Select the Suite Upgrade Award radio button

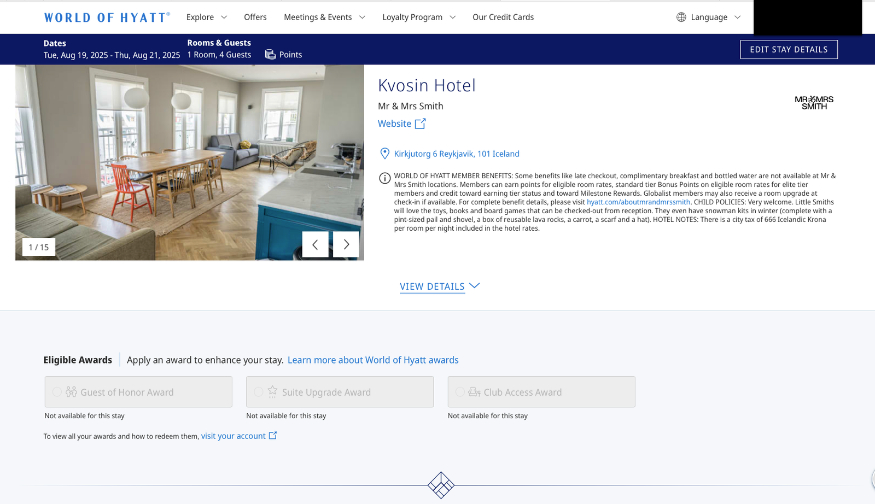click(258, 391)
